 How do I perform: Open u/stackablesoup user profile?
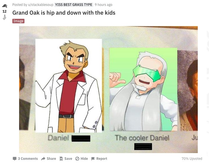tap(40, 5)
